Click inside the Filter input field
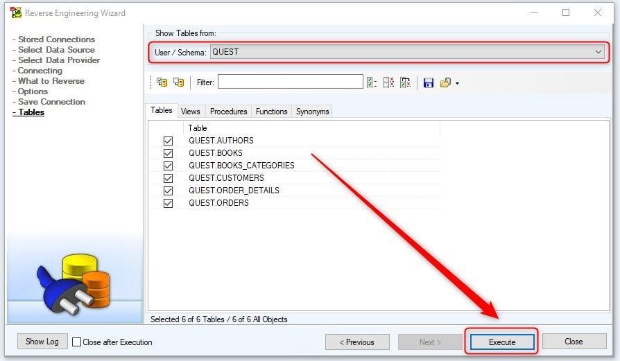This screenshot has height=361, width=620. [x=290, y=82]
